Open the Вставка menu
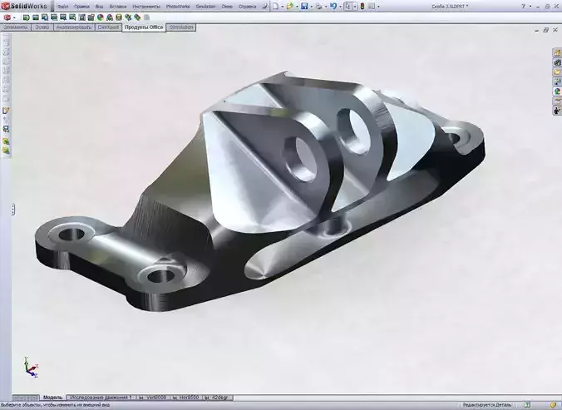The image size is (562, 410). pyautogui.click(x=117, y=7)
